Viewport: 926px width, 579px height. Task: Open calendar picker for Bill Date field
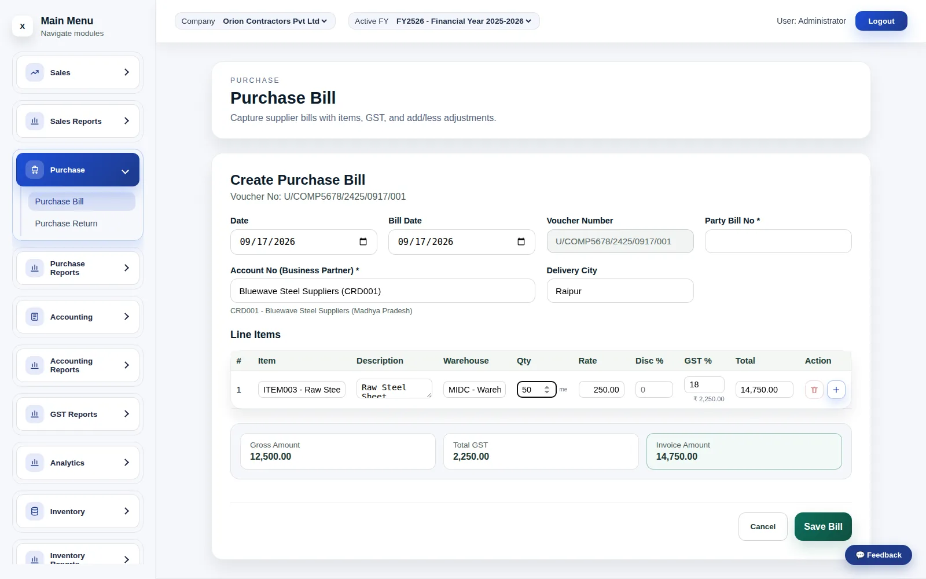521,241
